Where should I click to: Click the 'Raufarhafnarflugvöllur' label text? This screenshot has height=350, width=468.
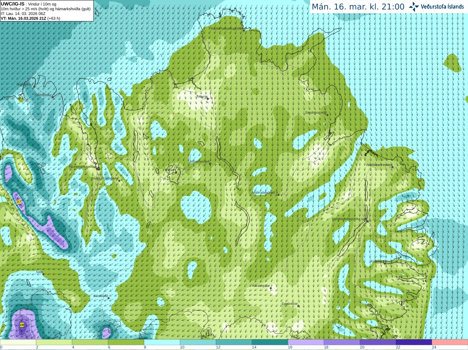tap(227, 28)
